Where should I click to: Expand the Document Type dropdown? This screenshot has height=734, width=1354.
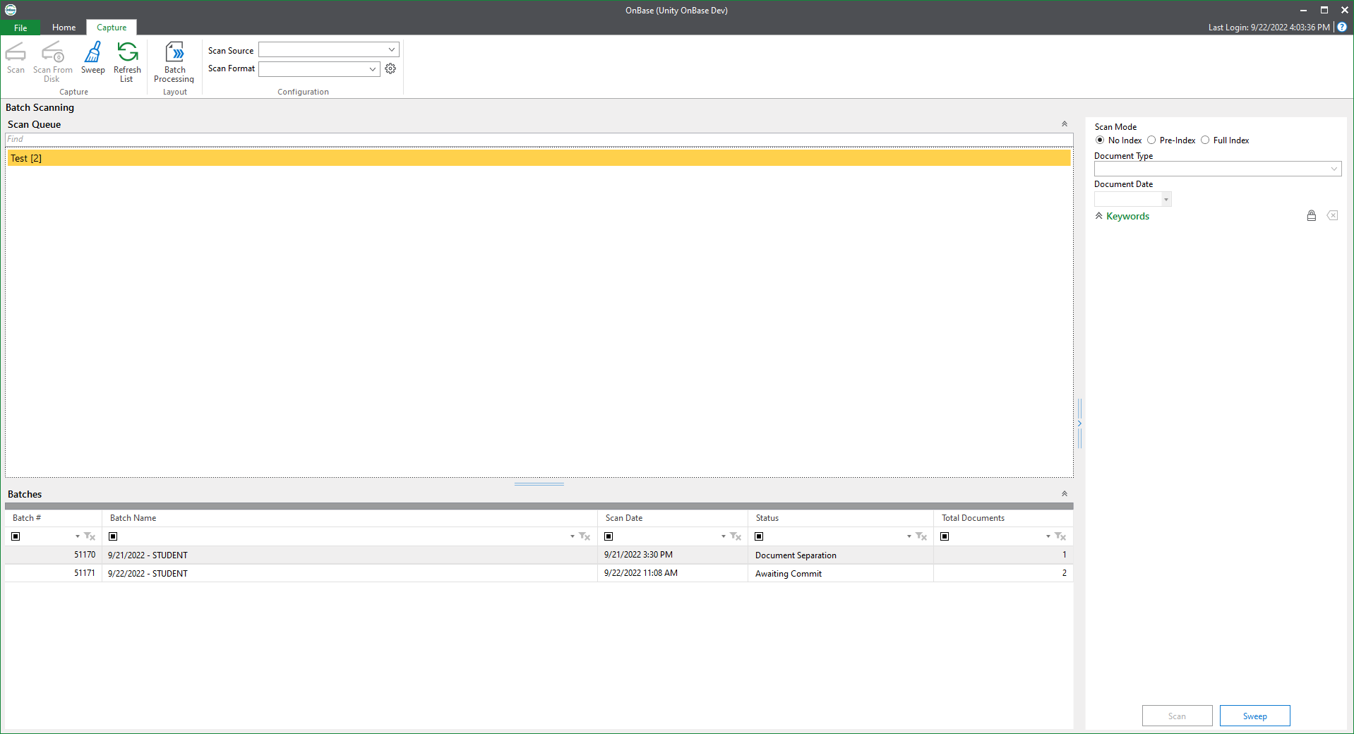pos(1335,169)
